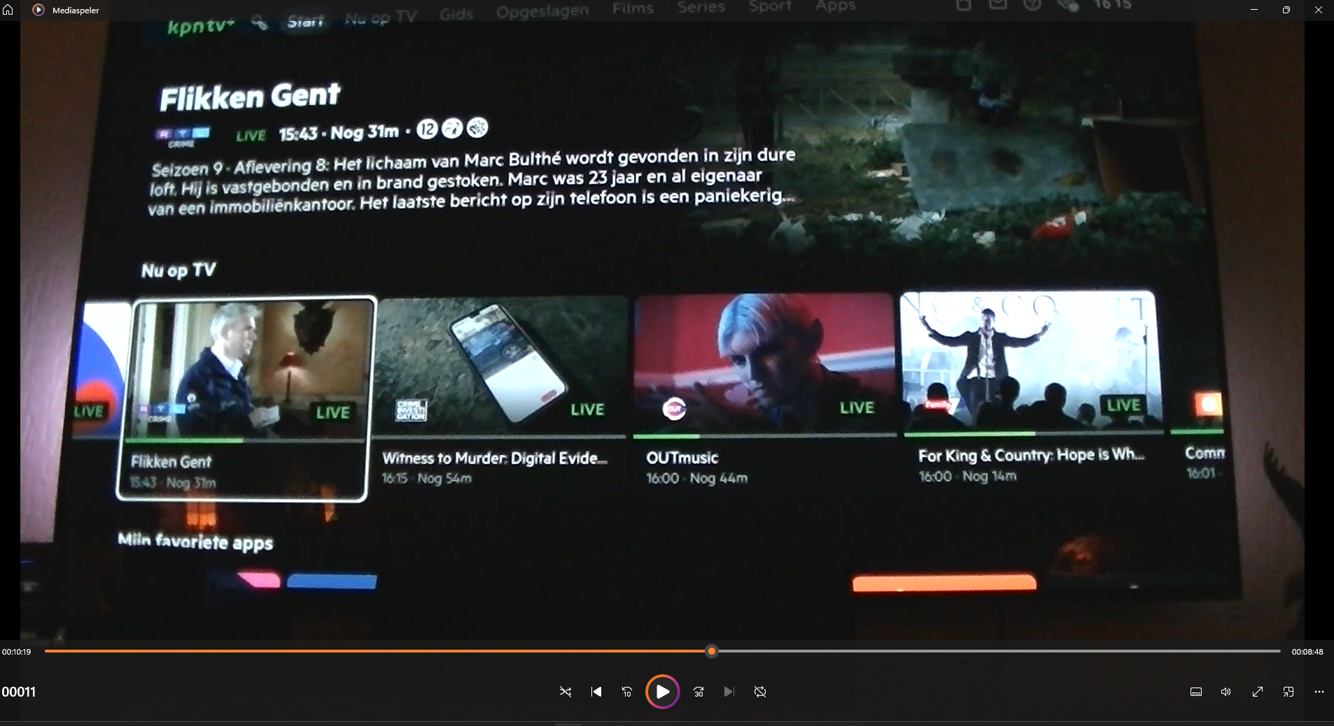Open the subtitles and captions menu
The height and width of the screenshot is (726, 1334).
pyautogui.click(x=1196, y=692)
